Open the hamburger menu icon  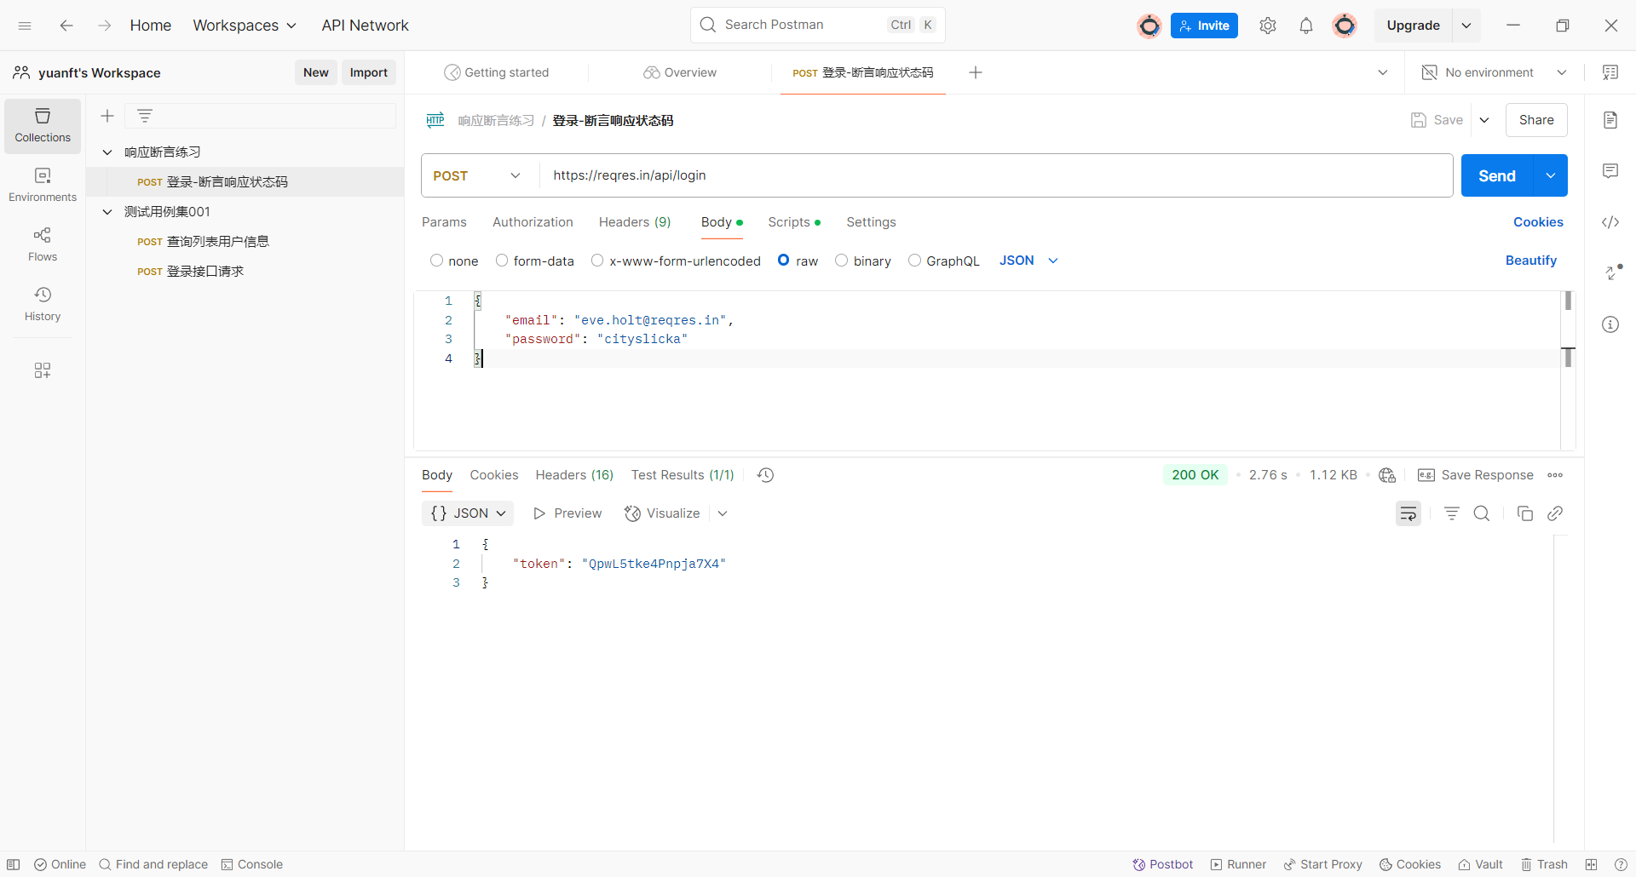[25, 26]
